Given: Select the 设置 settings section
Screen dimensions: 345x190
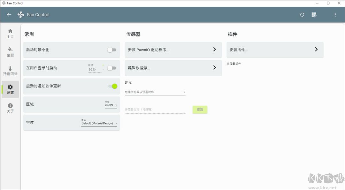Looking at the screenshot, I should point(10,89).
